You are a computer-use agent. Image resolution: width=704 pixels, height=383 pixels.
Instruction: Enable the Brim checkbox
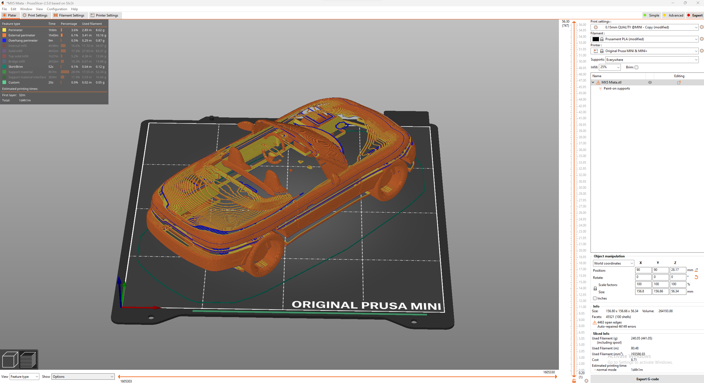[x=636, y=67]
